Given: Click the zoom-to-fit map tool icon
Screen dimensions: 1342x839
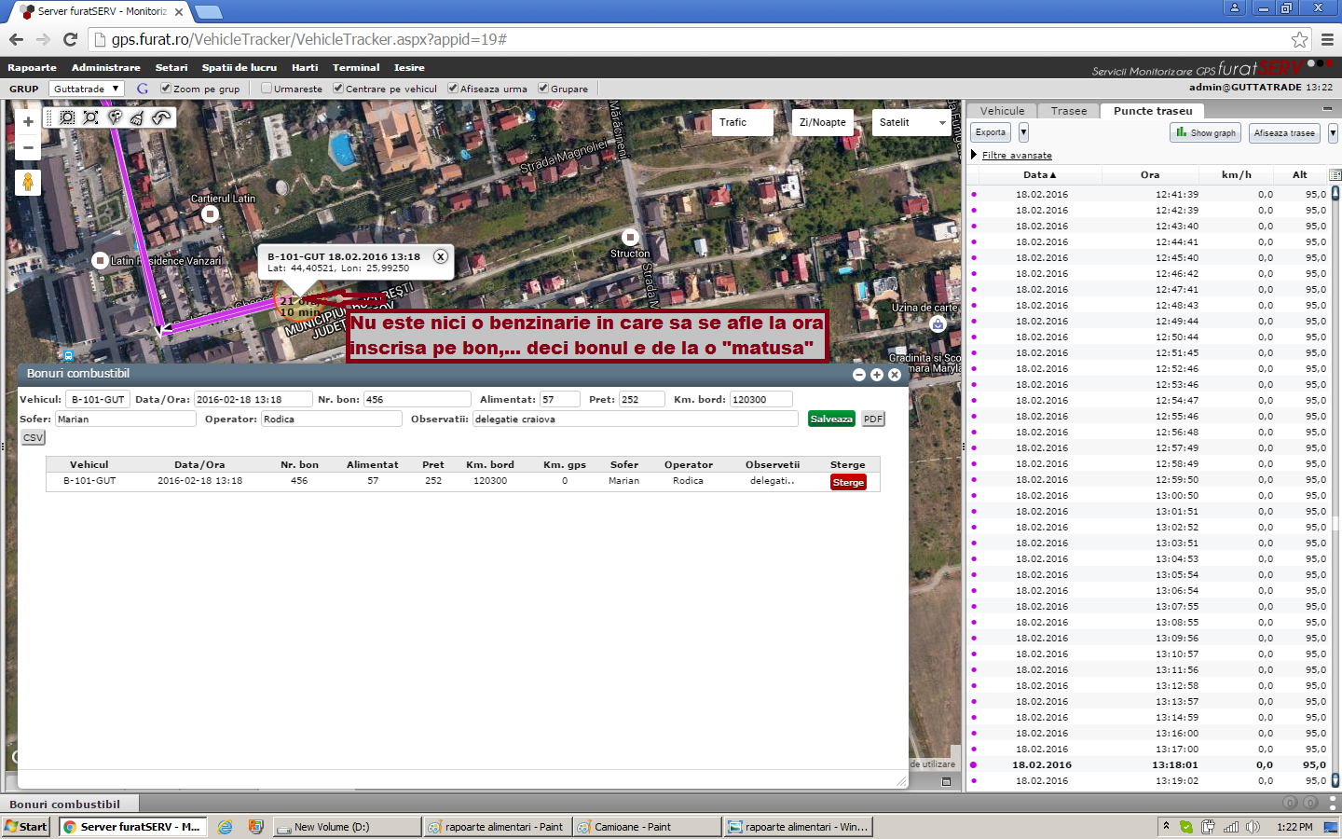Looking at the screenshot, I should tap(90, 117).
